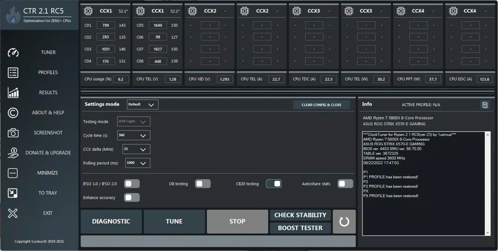Open the RESULTS menu item
The image size is (498, 251).
coord(48,93)
